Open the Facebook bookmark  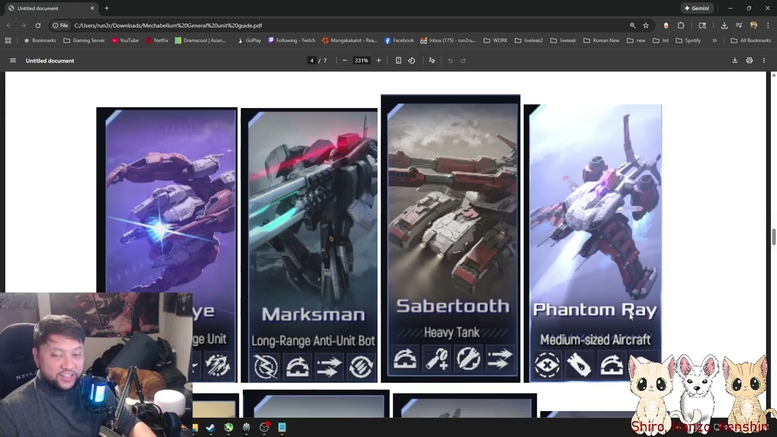point(399,41)
